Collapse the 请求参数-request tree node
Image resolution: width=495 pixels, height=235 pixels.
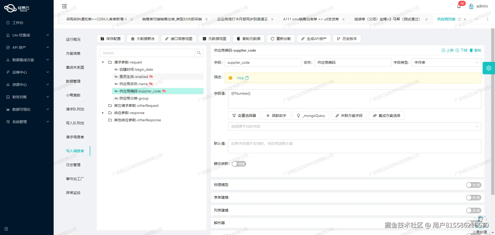[x=103, y=62]
